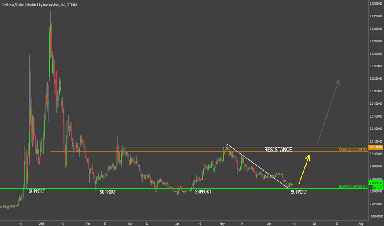This screenshot has height=226, width=384.
Task: Click the 0.00200000 price axis label
Action: point(376,204)
